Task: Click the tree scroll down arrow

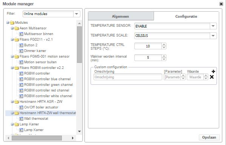Action: 79,131
